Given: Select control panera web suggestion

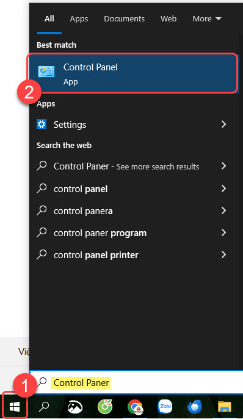Looking at the screenshot, I should point(132,211).
